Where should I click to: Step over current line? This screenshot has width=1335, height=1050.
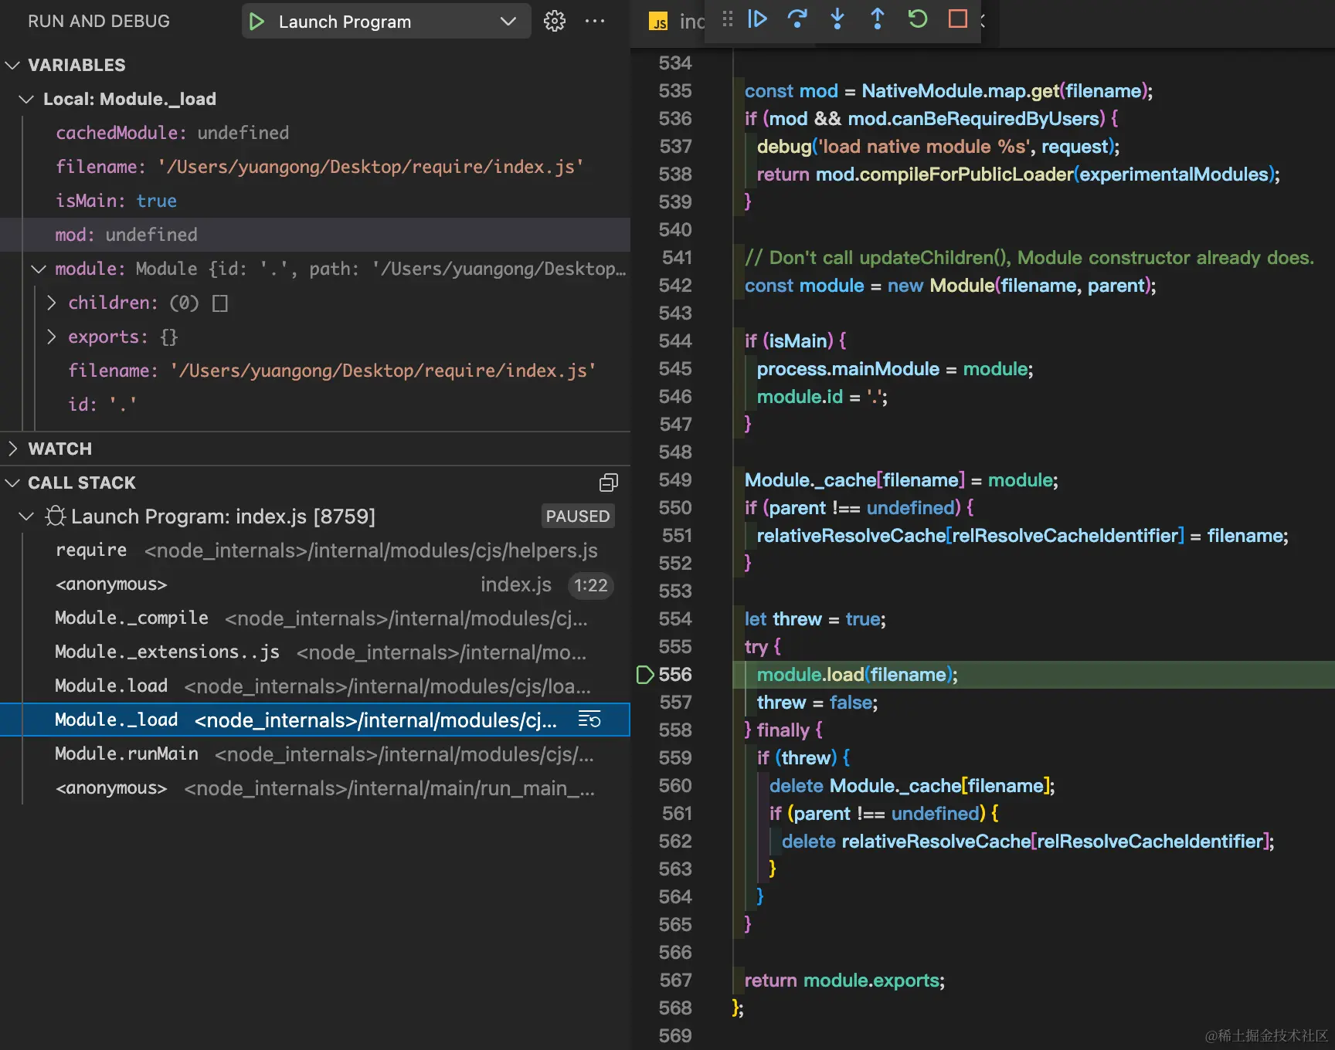tap(797, 19)
